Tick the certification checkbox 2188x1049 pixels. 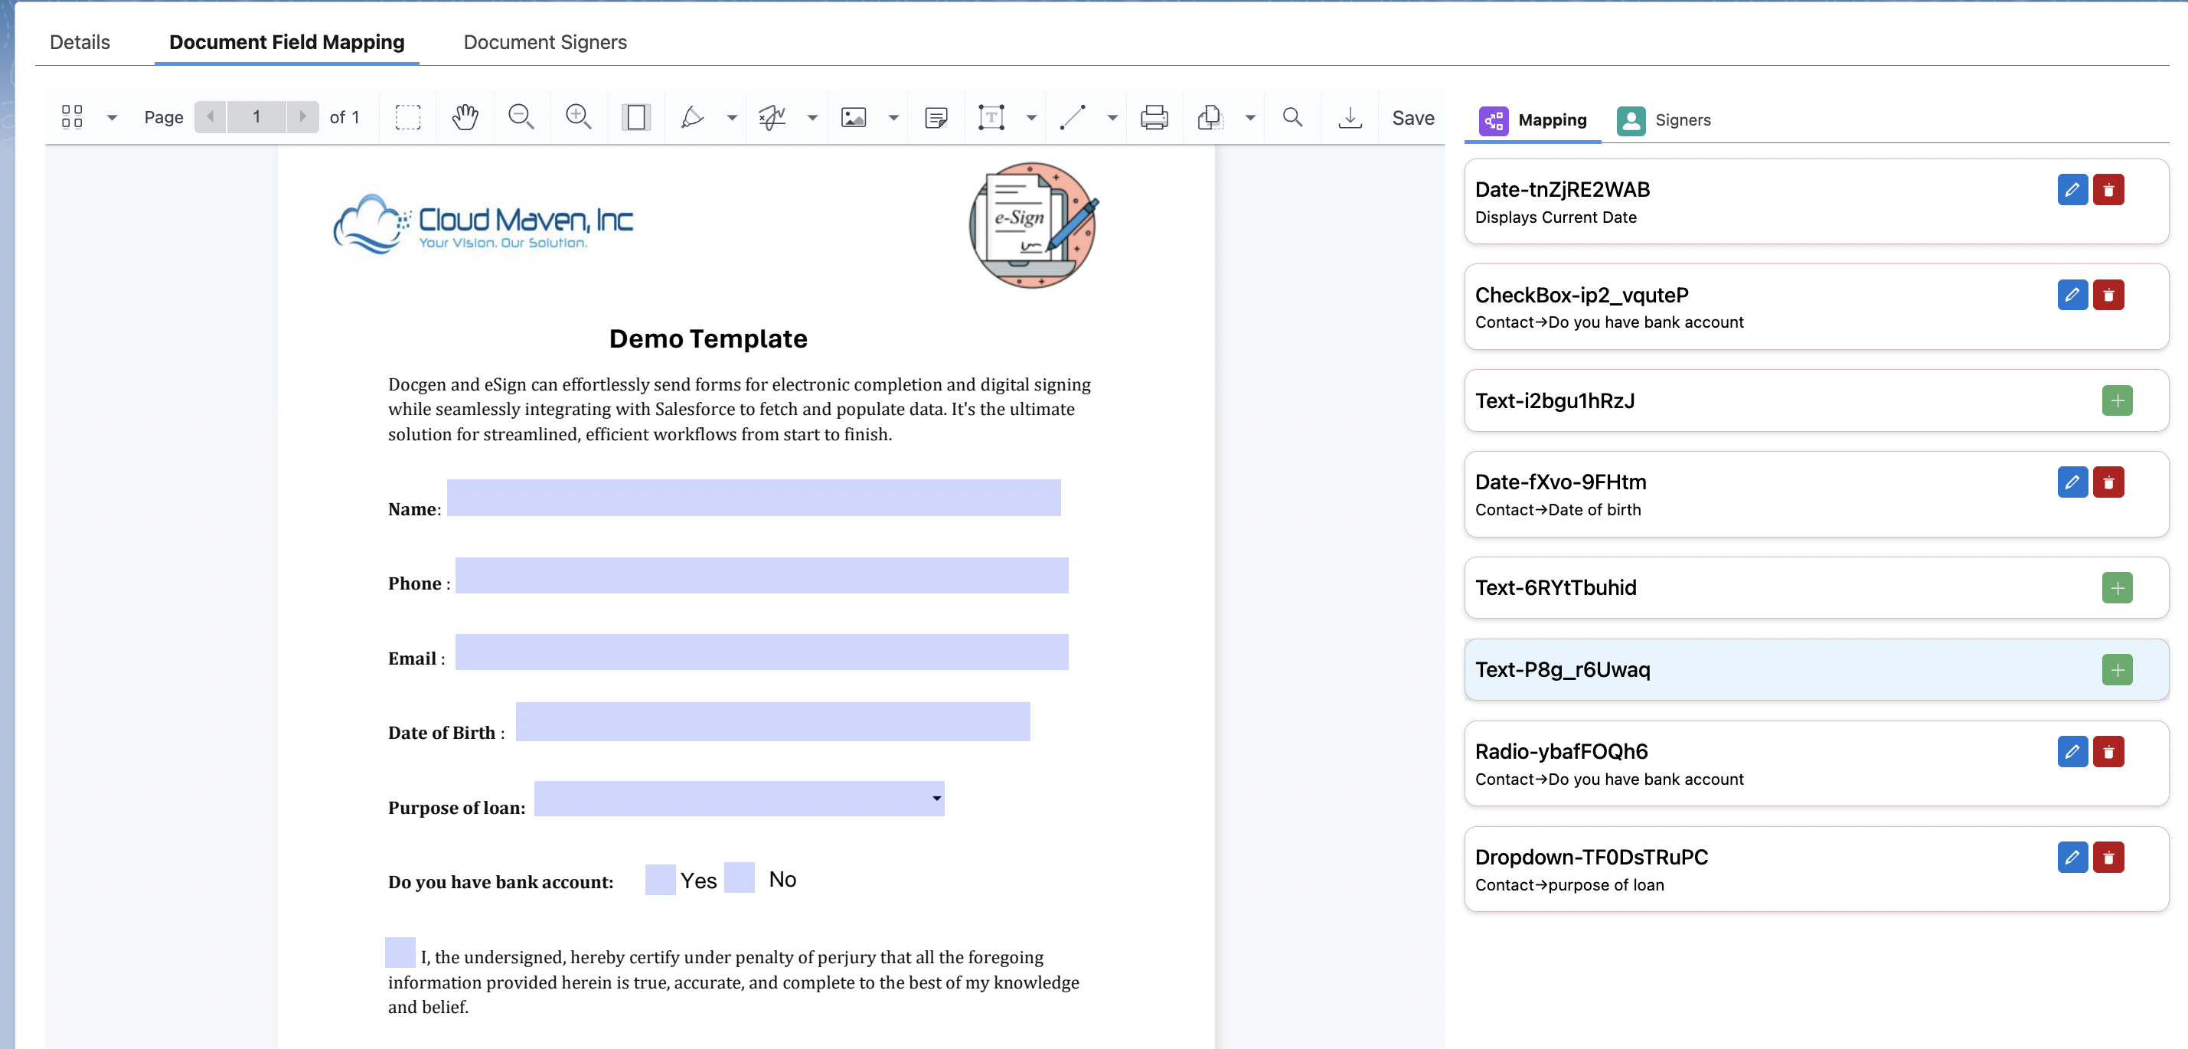pos(400,953)
